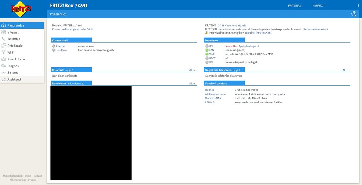
Task: Click the LED Info link
Action: [210, 102]
